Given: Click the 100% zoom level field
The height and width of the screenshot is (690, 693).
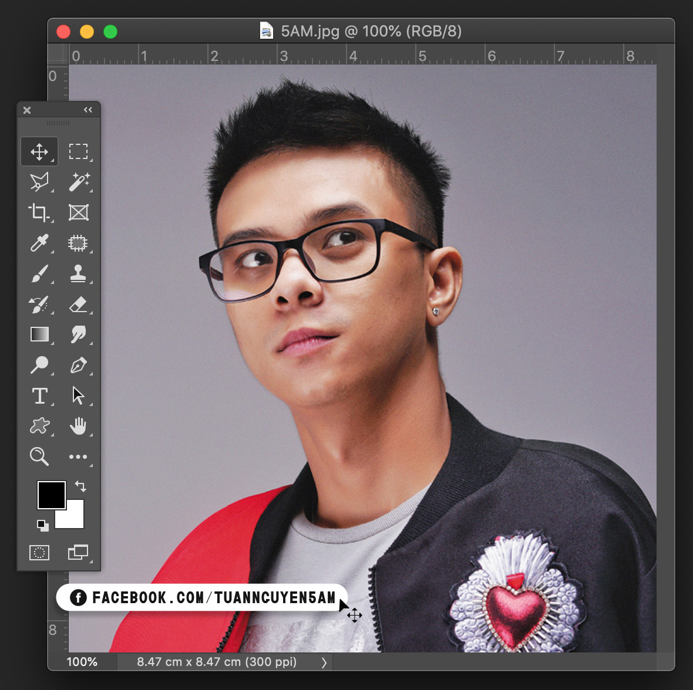Looking at the screenshot, I should [82, 662].
